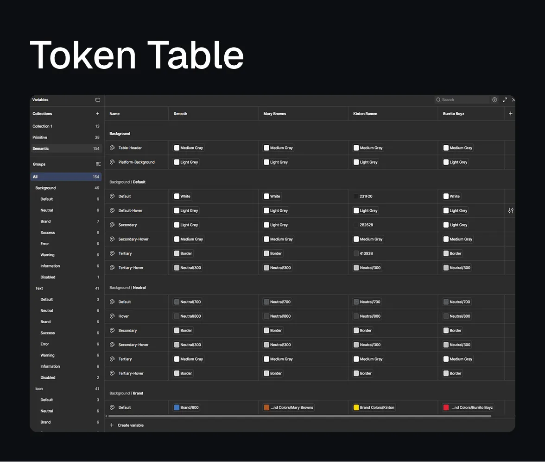
Task: Click 231F20 value in Kinton Ramen column
Action: 363,196
